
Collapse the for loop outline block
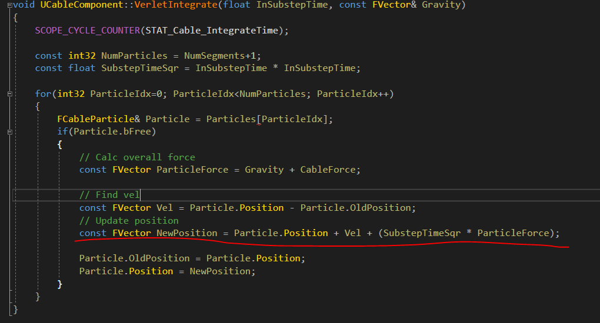[x=9, y=93]
